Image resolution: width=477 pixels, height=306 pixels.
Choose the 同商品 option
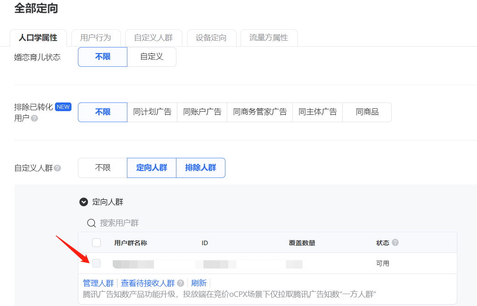(x=367, y=113)
